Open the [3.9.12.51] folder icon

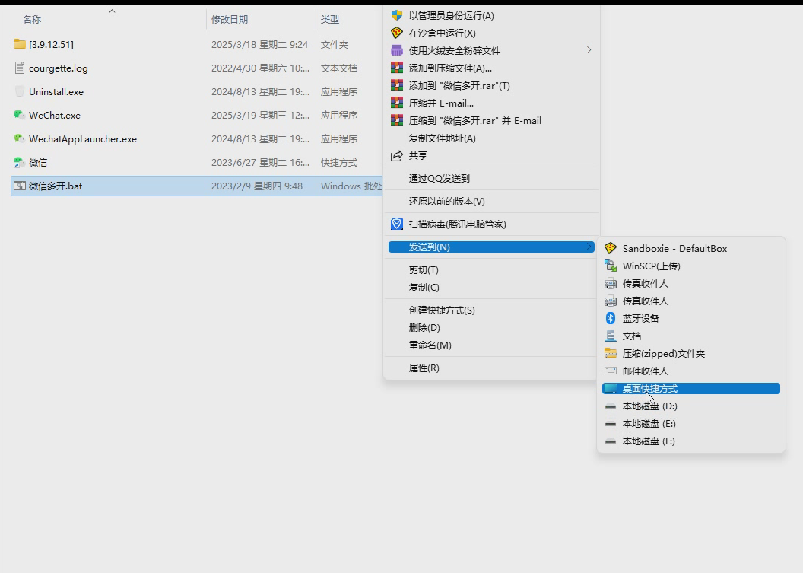[18, 45]
